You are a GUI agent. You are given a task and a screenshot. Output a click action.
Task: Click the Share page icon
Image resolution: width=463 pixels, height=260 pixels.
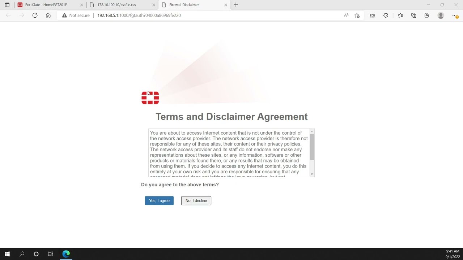tap(427, 15)
